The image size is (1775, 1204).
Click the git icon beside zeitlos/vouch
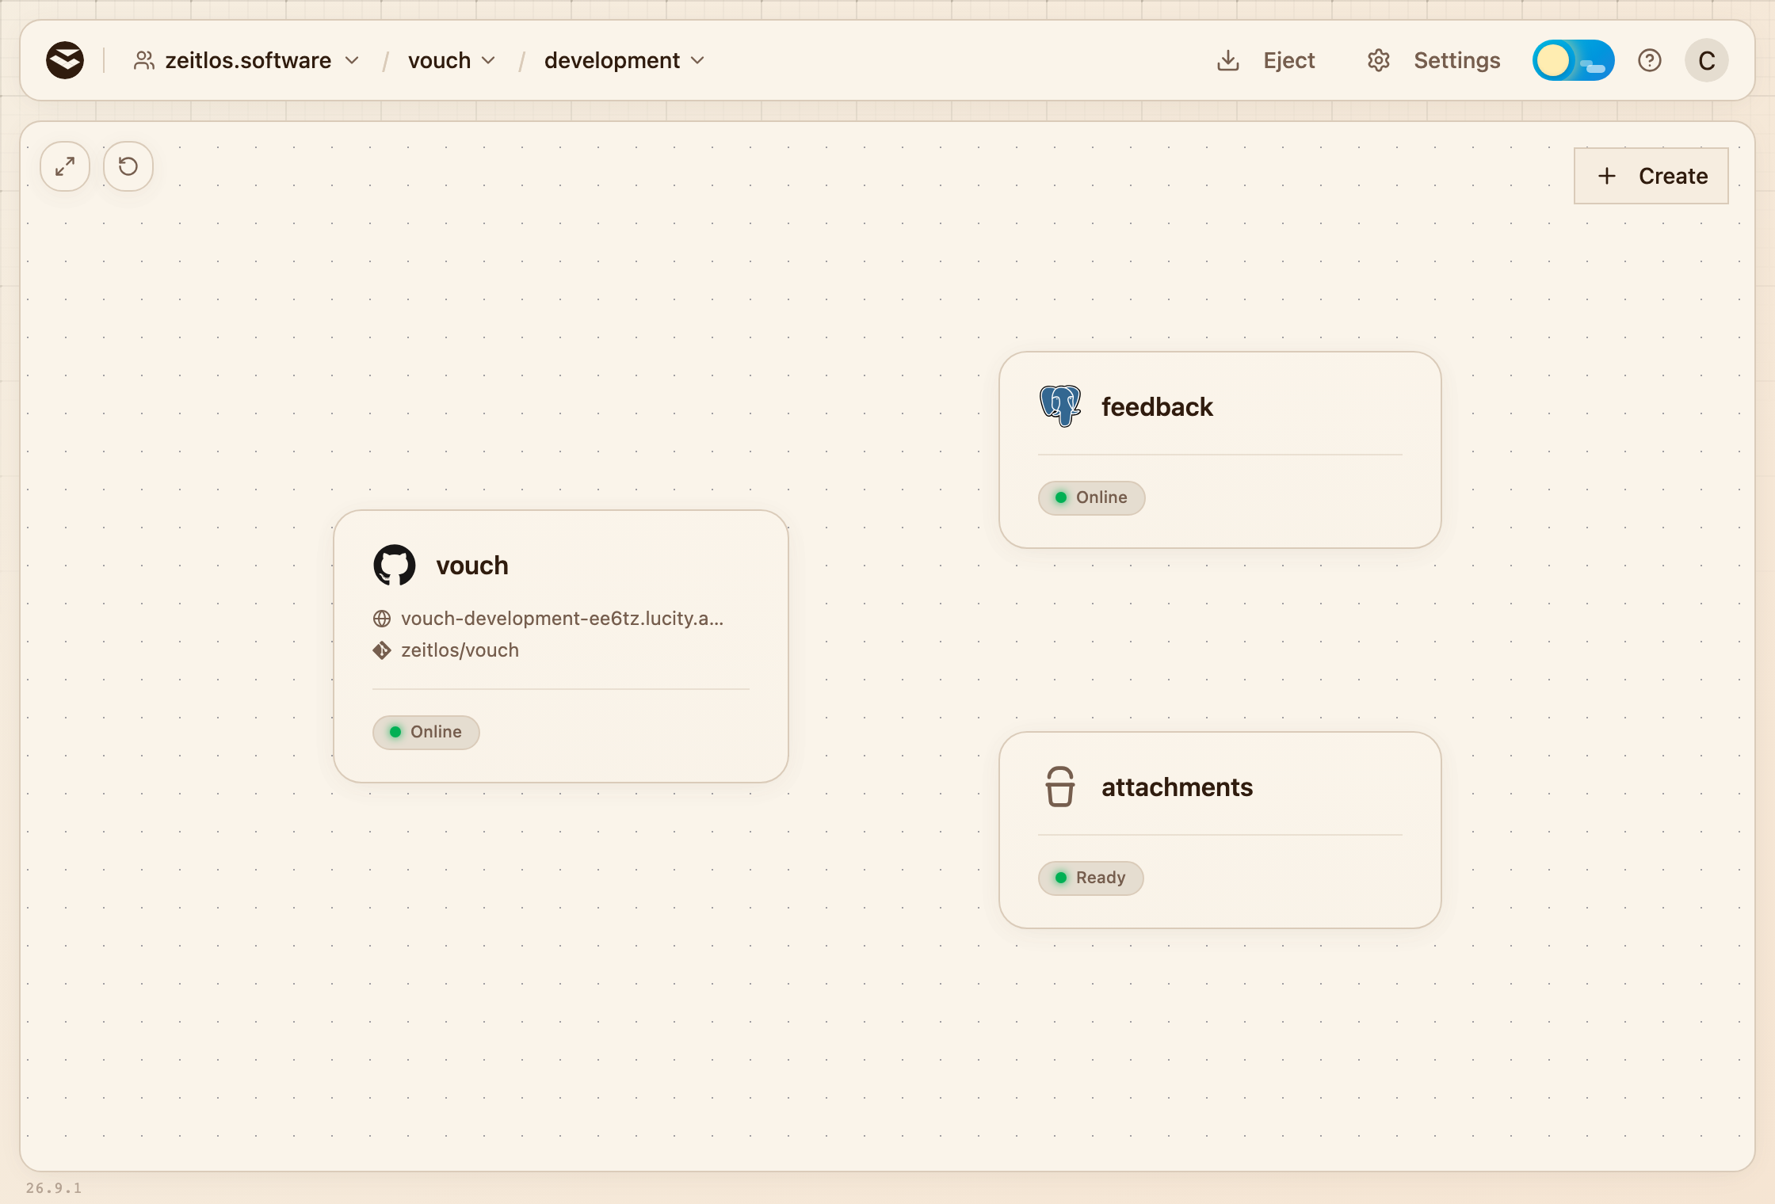tap(382, 650)
